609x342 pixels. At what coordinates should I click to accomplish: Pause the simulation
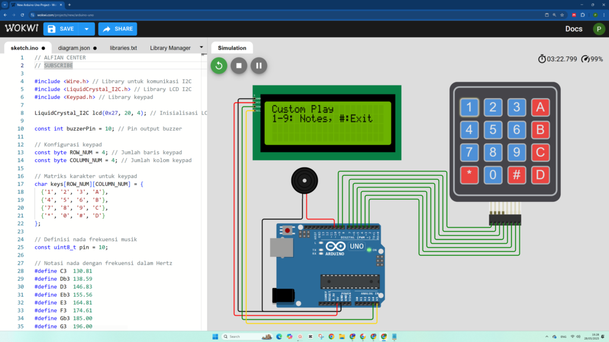259,65
